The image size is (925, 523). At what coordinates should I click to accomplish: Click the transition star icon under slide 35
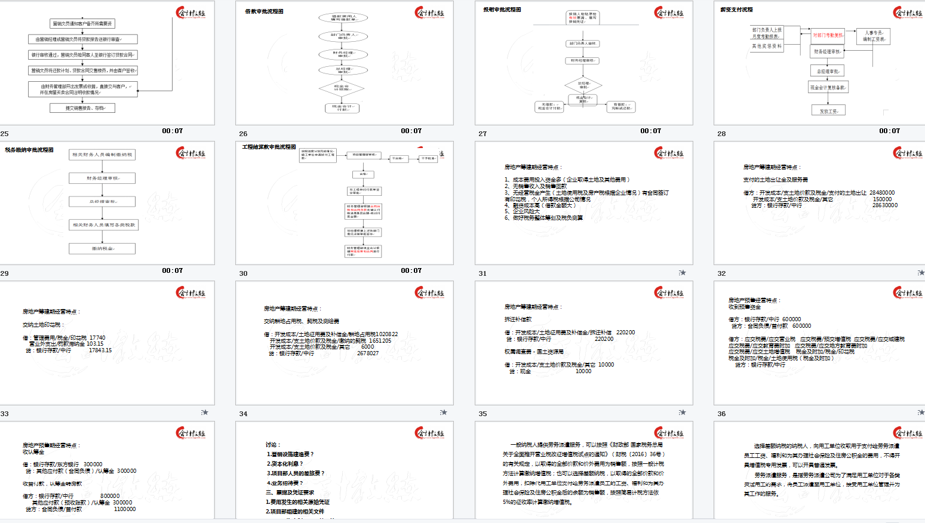pos(682,413)
